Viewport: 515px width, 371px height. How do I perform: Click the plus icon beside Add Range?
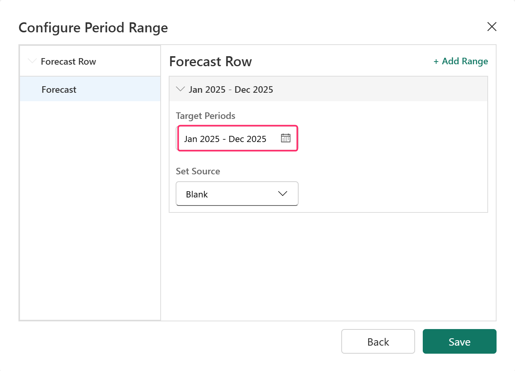tap(436, 62)
